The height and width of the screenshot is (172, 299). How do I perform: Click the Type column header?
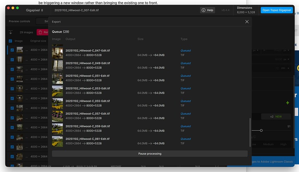tap(184, 39)
